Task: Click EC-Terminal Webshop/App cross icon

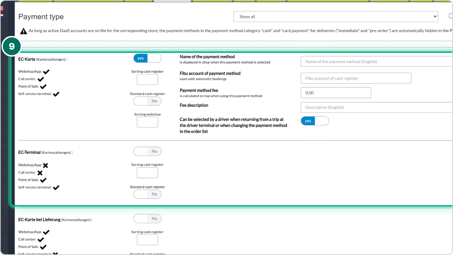Action: click(46, 165)
